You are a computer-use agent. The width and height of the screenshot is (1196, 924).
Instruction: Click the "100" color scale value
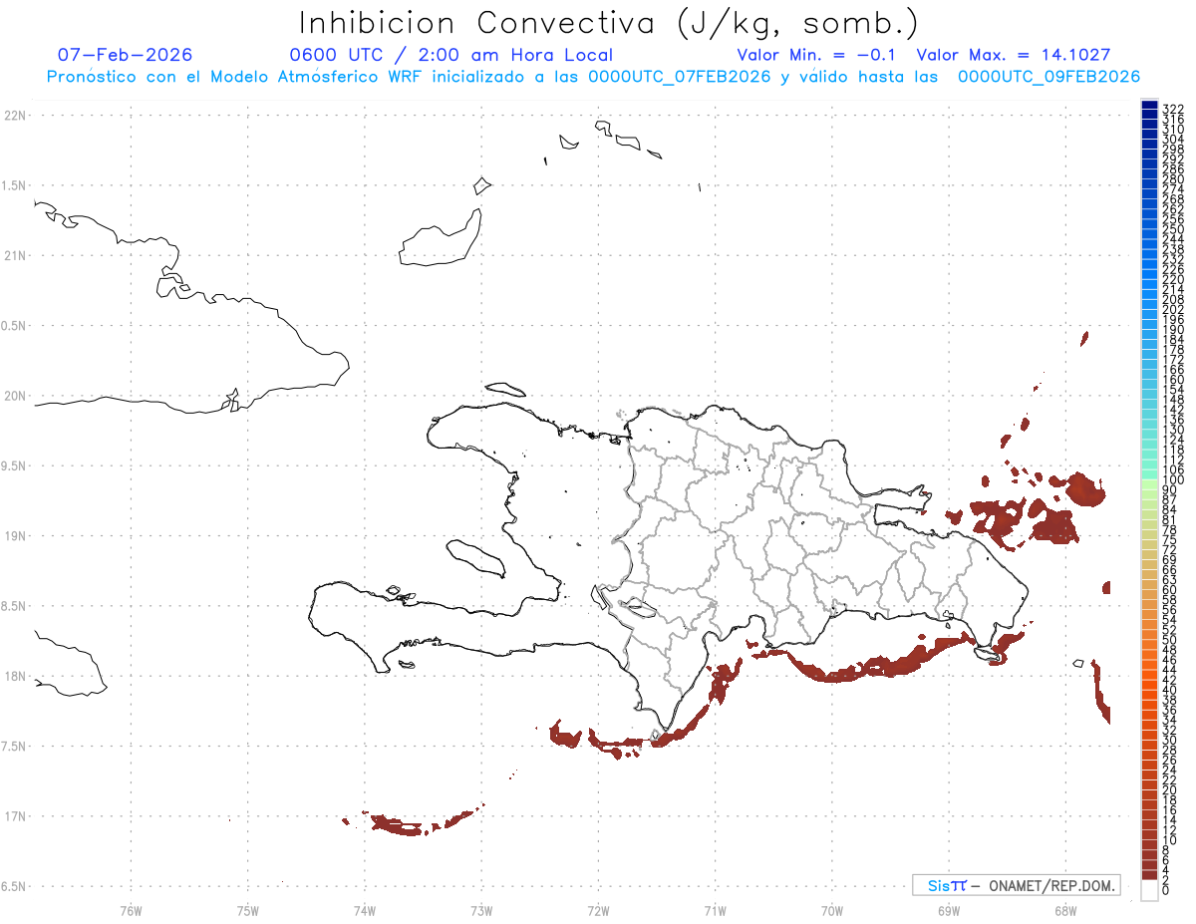click(x=1173, y=480)
